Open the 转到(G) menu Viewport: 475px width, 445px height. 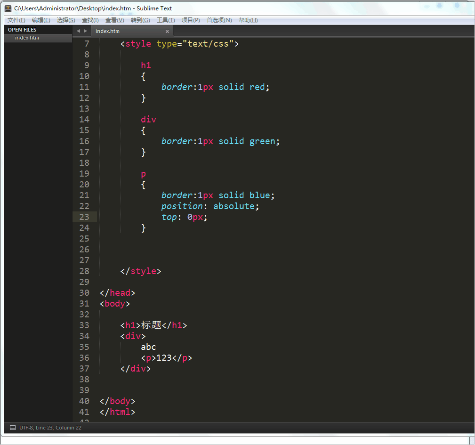click(140, 20)
